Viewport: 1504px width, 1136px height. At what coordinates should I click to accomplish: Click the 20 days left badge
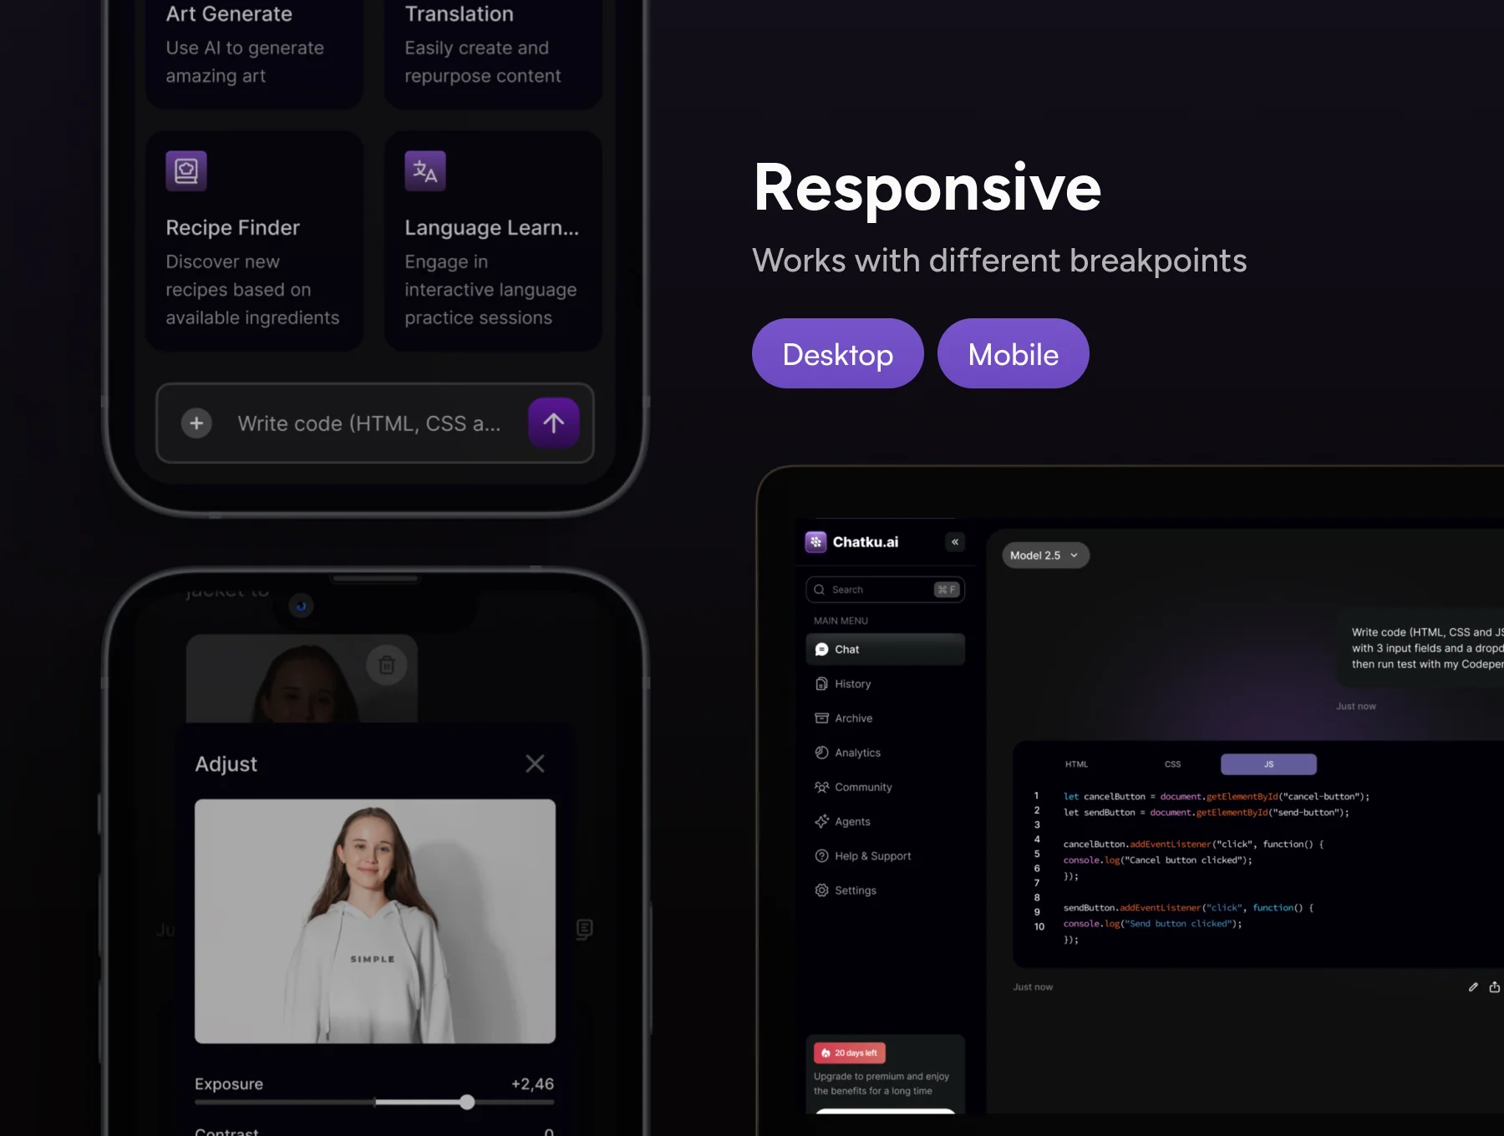pyautogui.click(x=850, y=1053)
